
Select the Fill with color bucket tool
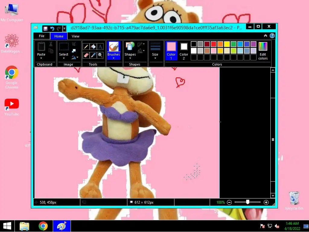(93, 47)
